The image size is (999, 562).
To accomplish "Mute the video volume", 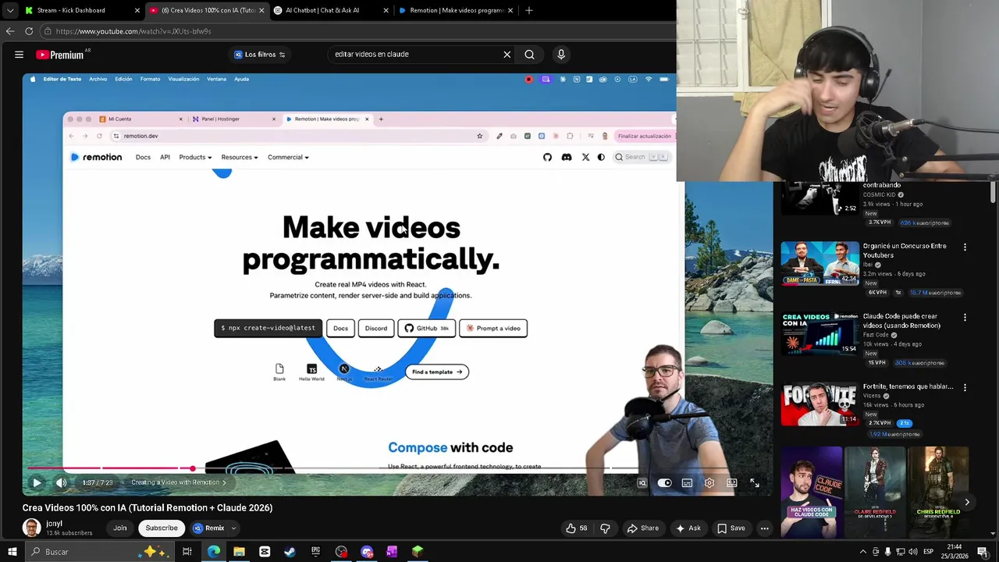I will [61, 483].
